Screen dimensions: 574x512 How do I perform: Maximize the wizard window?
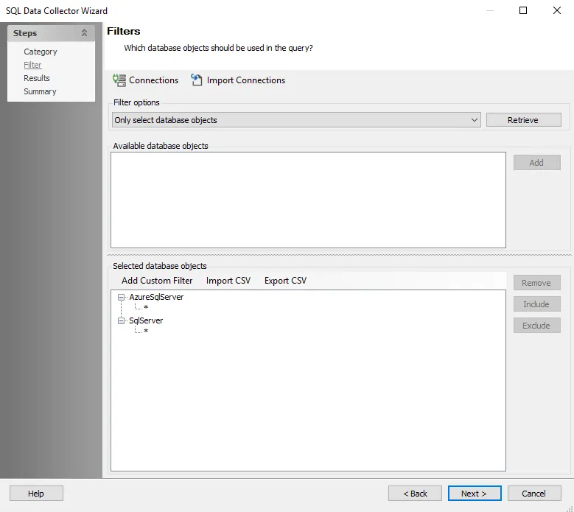click(x=523, y=10)
